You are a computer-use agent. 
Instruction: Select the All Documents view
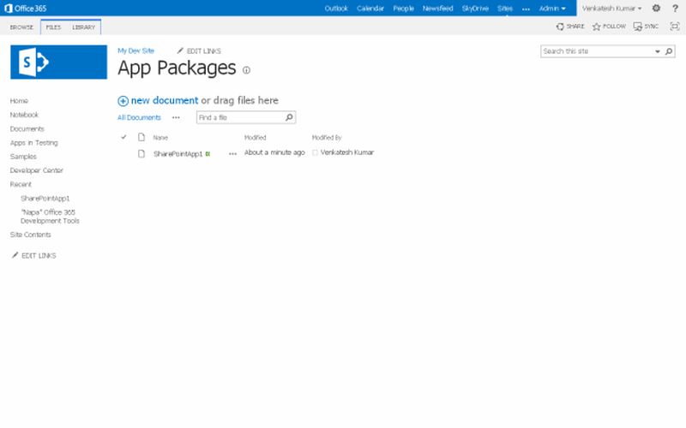point(139,117)
